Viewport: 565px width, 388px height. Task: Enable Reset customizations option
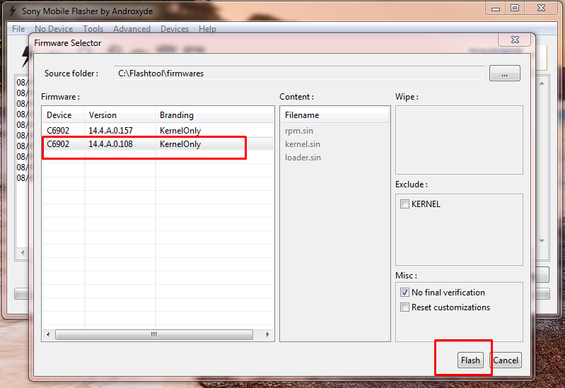pyautogui.click(x=404, y=307)
